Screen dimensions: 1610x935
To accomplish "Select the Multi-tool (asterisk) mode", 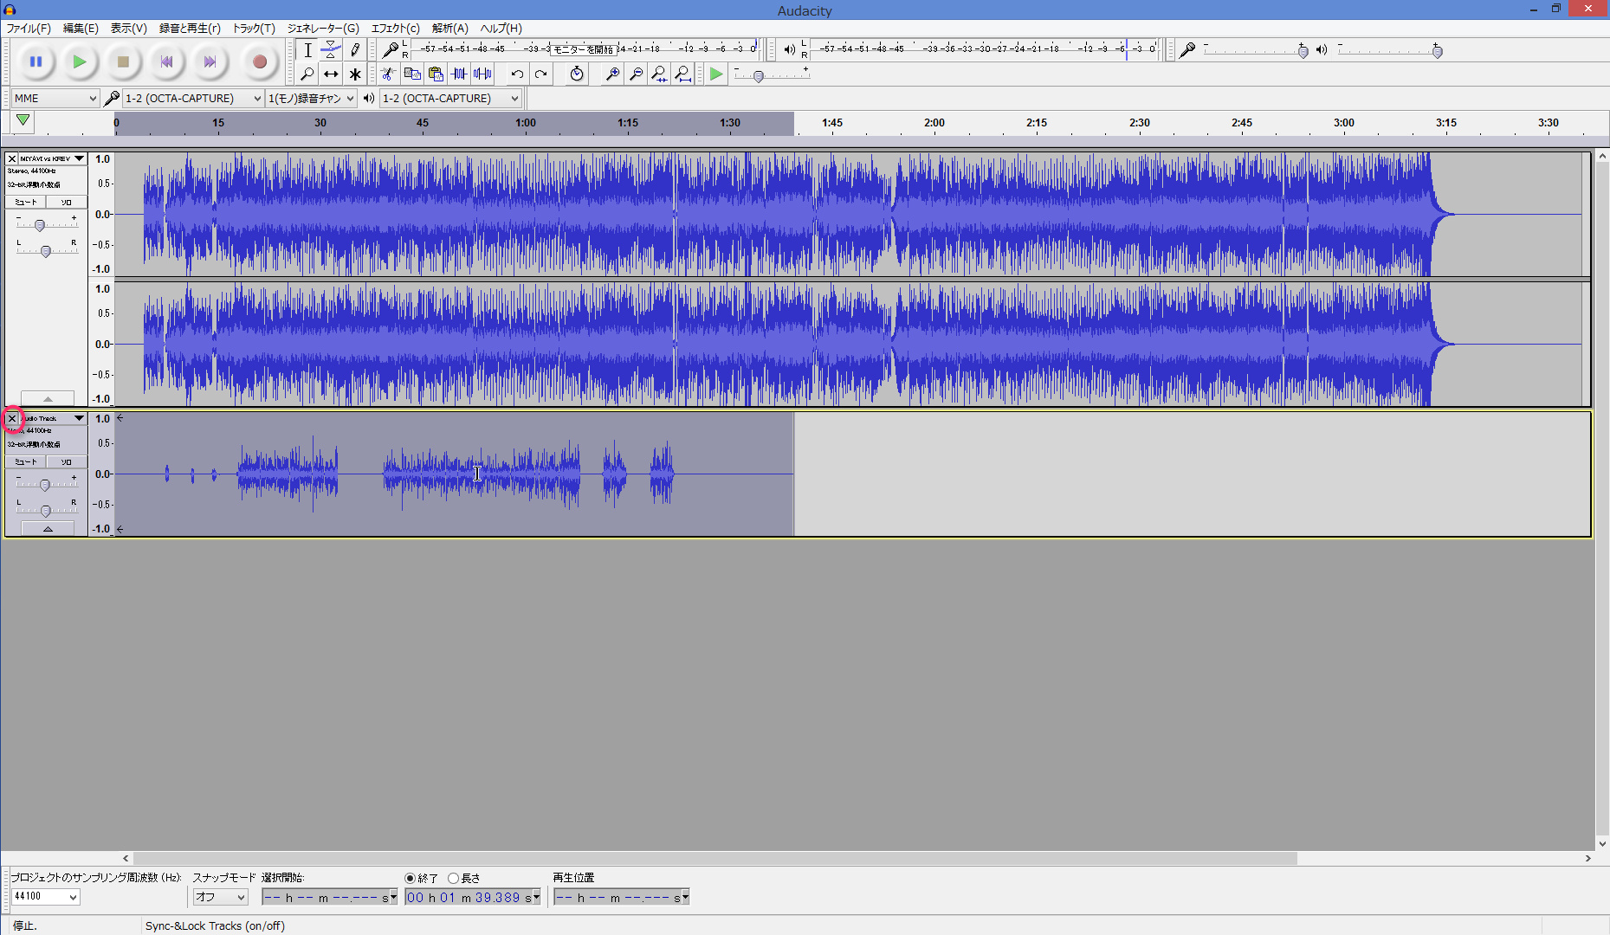I will (x=354, y=74).
